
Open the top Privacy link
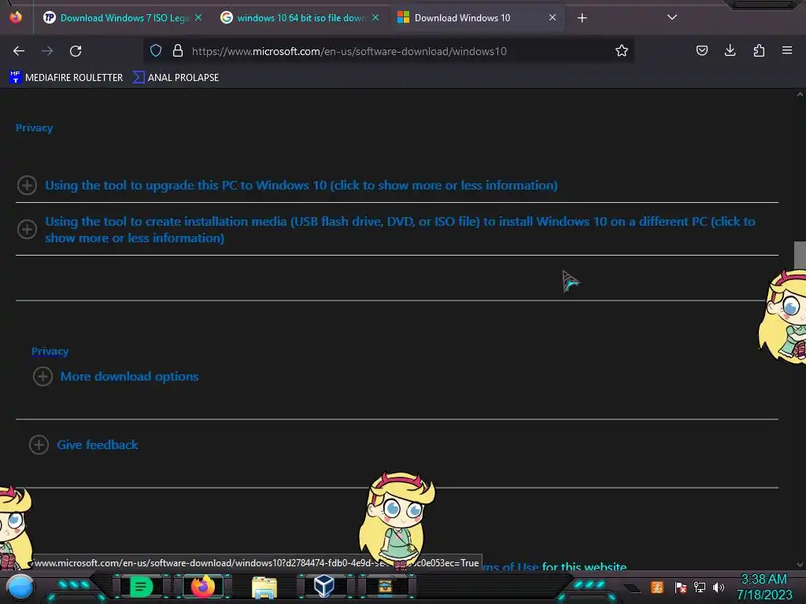[x=34, y=128]
